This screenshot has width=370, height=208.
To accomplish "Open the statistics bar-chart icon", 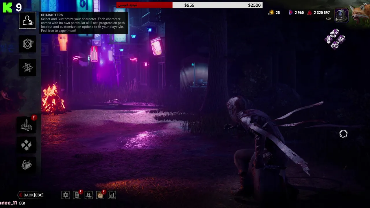I will pos(112,195).
